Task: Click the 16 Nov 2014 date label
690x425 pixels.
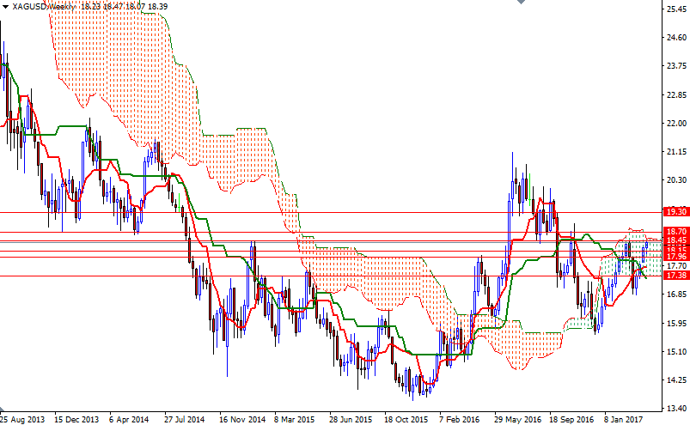Action: (x=242, y=420)
